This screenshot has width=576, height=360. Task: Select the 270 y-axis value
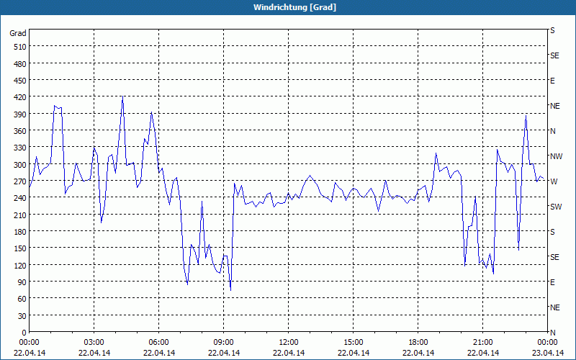pos(21,181)
